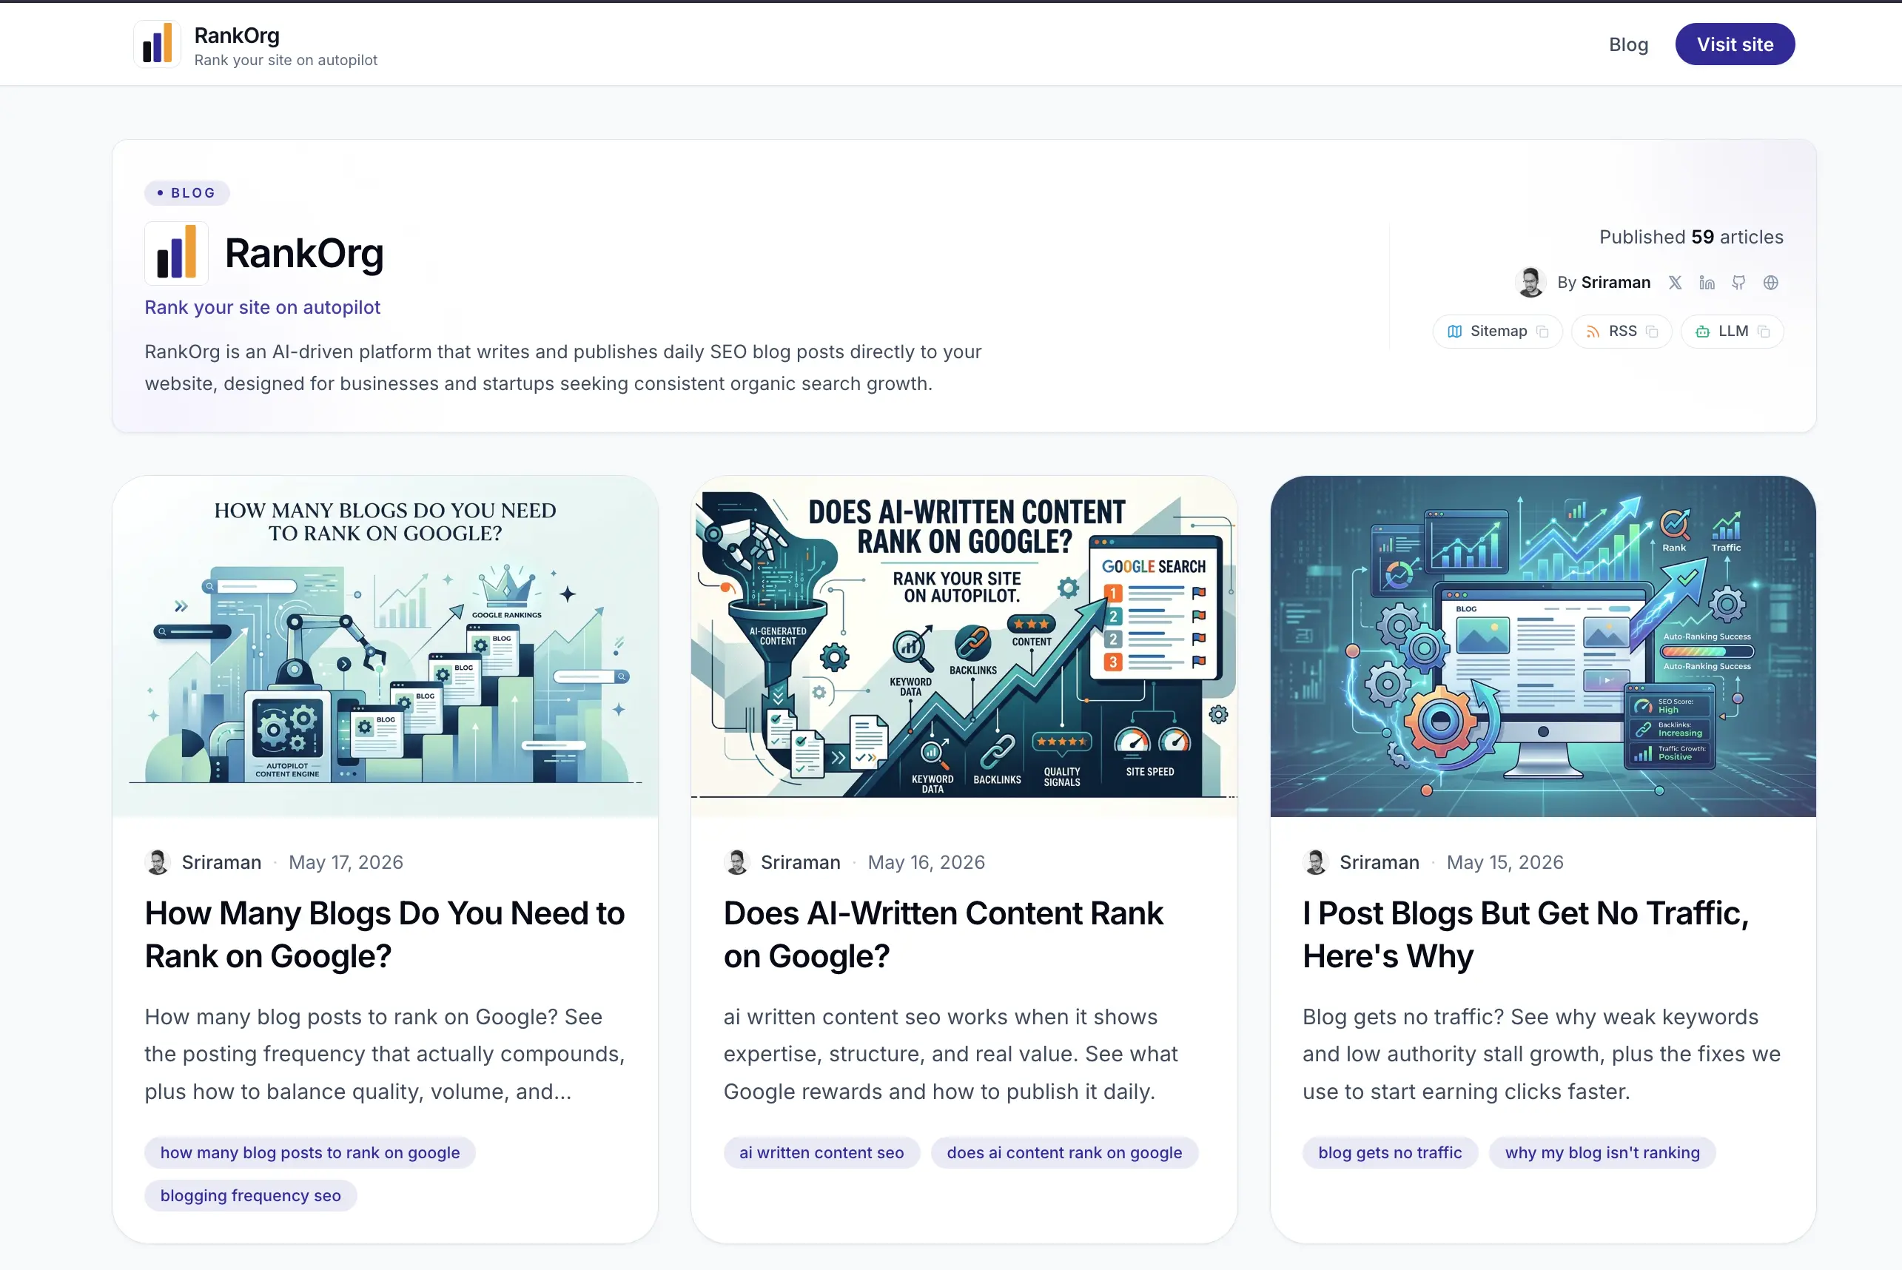Image resolution: width=1902 pixels, height=1270 pixels.
Task: Copy the LLM link using its copy icon
Action: [x=1764, y=332]
